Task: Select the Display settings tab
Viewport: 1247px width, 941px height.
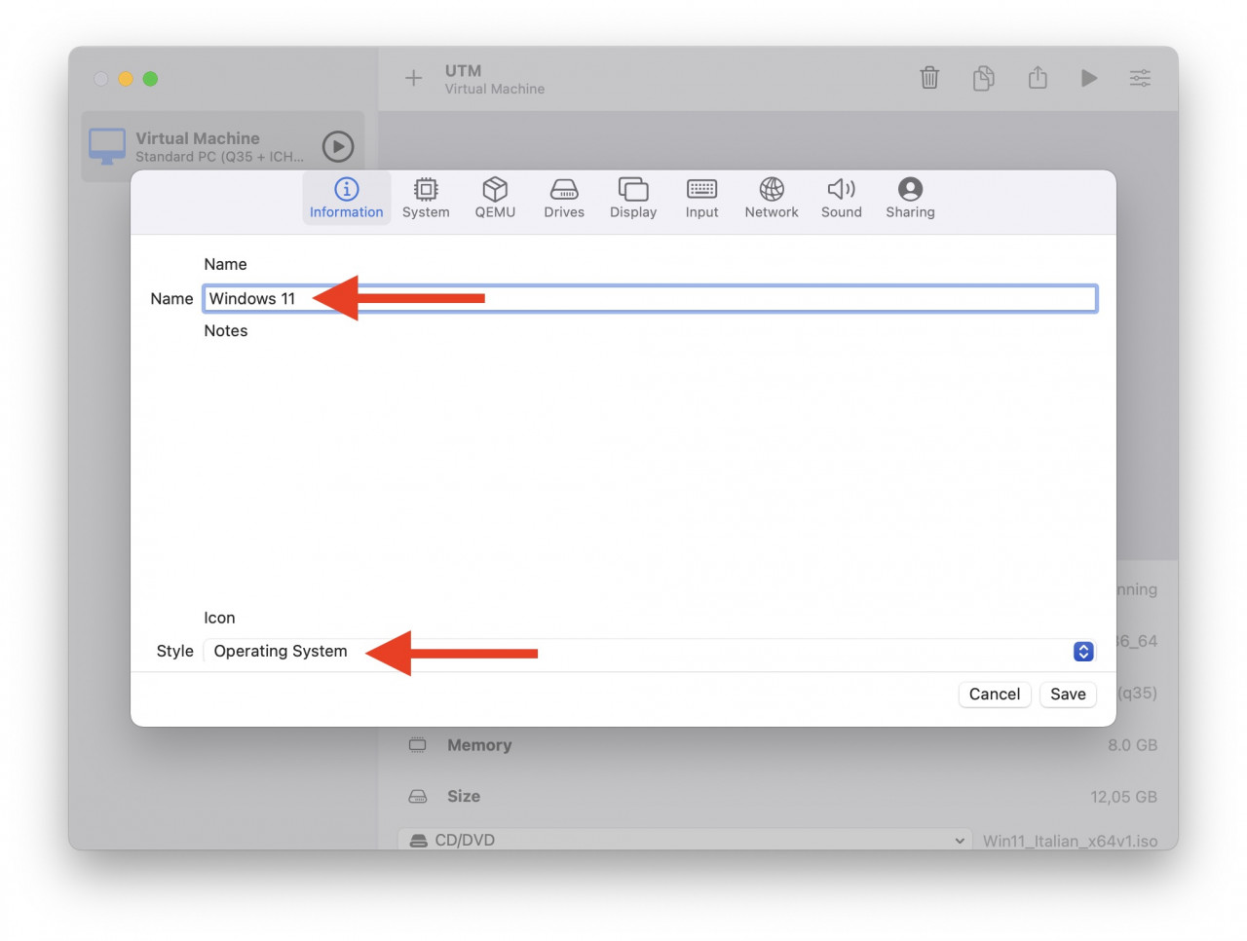Action: pyautogui.click(x=633, y=199)
